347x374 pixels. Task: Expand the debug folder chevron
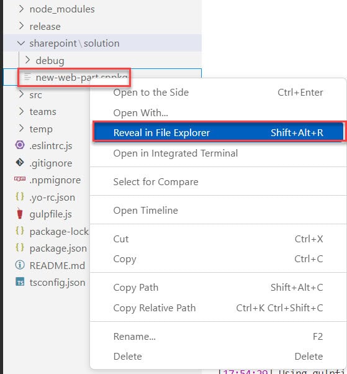click(27, 60)
